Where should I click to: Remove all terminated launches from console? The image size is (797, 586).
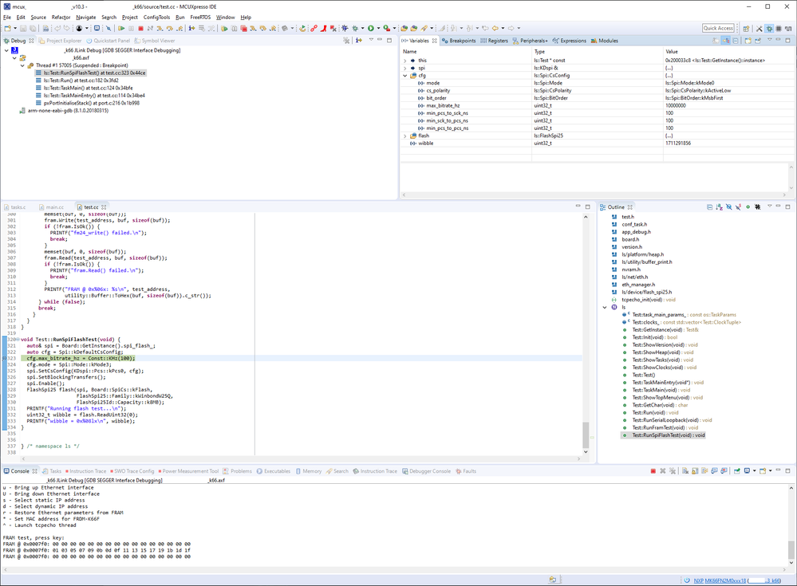(673, 471)
